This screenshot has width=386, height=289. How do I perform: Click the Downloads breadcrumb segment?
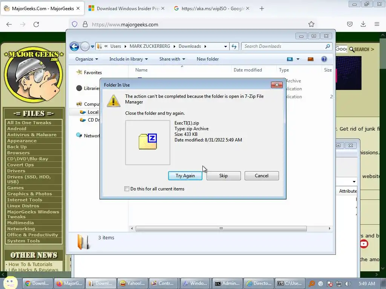pos(190,46)
